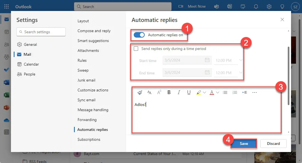Image resolution: width=302 pixels, height=163 pixels.
Task: Insert a numbered list
Action: pos(235,92)
